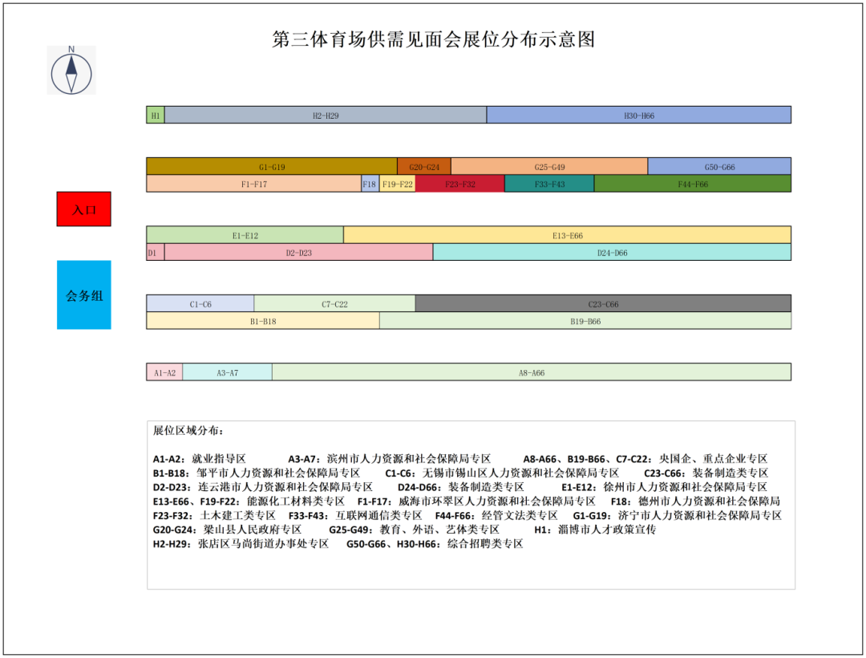This screenshot has width=866, height=658.
Task: Select the dark green F44-F66 bar
Action: click(x=692, y=184)
